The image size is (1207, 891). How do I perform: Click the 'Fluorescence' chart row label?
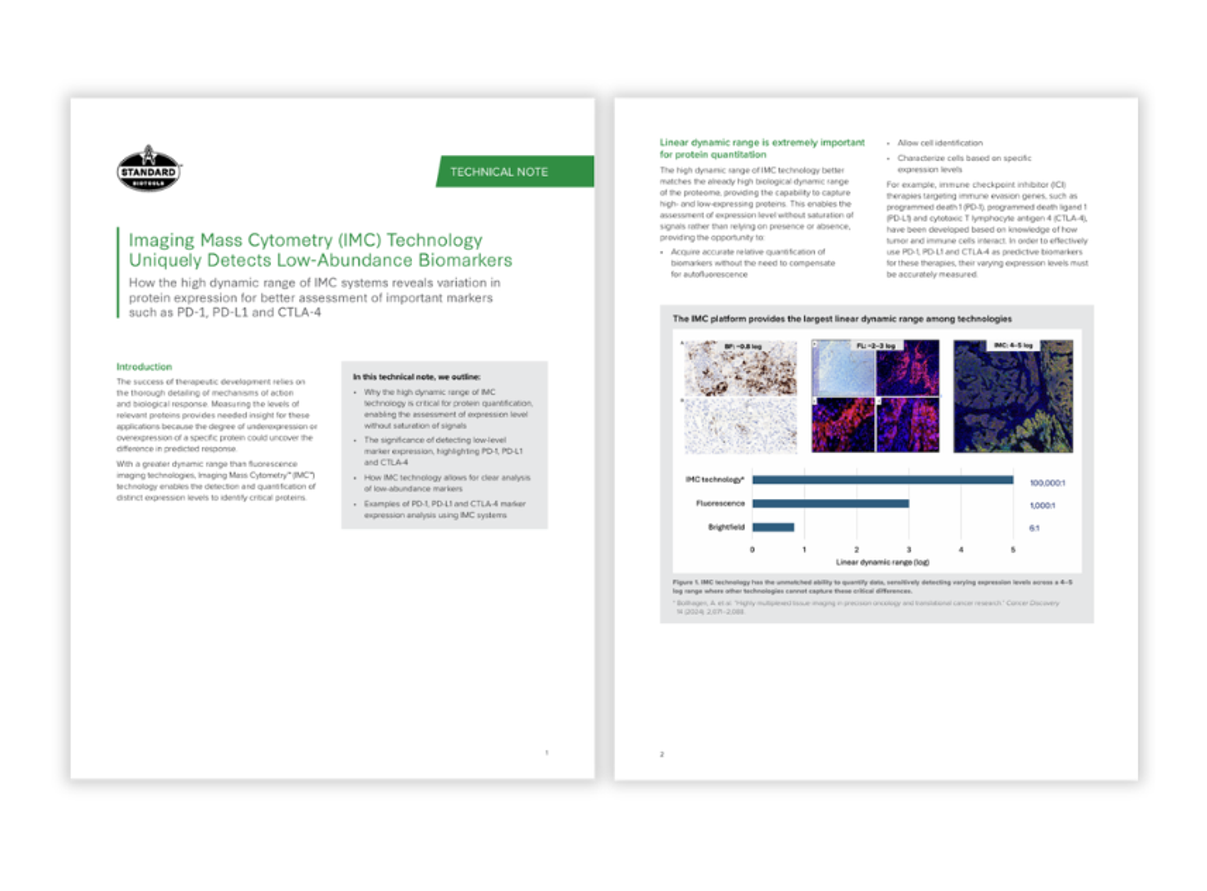pyautogui.click(x=720, y=503)
